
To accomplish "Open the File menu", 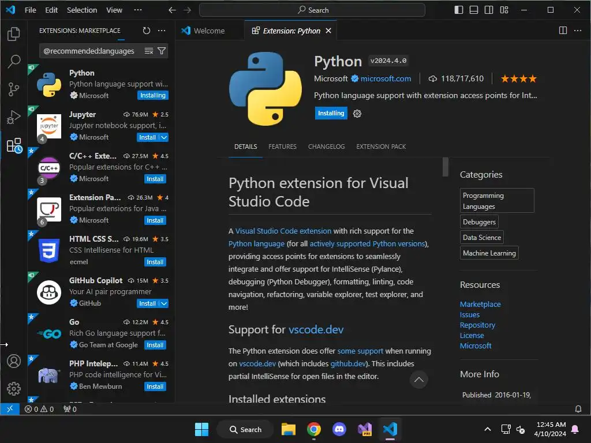I will click(x=30, y=10).
